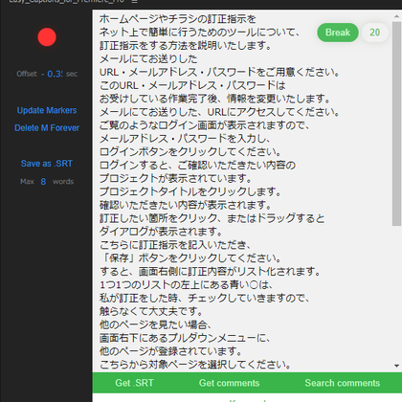Click Save as .SRT link
The image size is (402, 402).
tap(47, 164)
